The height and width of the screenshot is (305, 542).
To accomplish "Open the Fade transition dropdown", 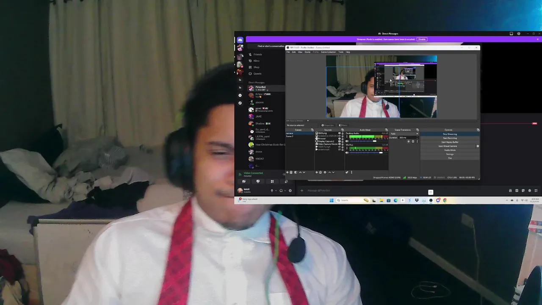I will click(x=404, y=134).
